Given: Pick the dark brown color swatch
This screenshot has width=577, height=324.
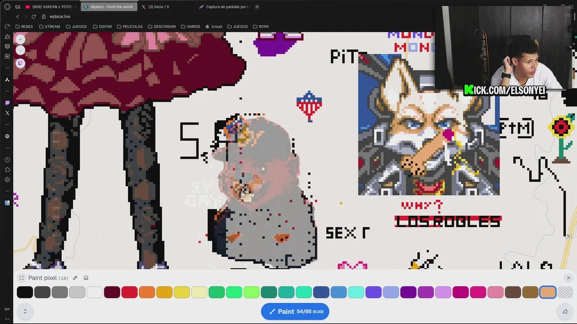Looking at the screenshot, I should pos(513,292).
